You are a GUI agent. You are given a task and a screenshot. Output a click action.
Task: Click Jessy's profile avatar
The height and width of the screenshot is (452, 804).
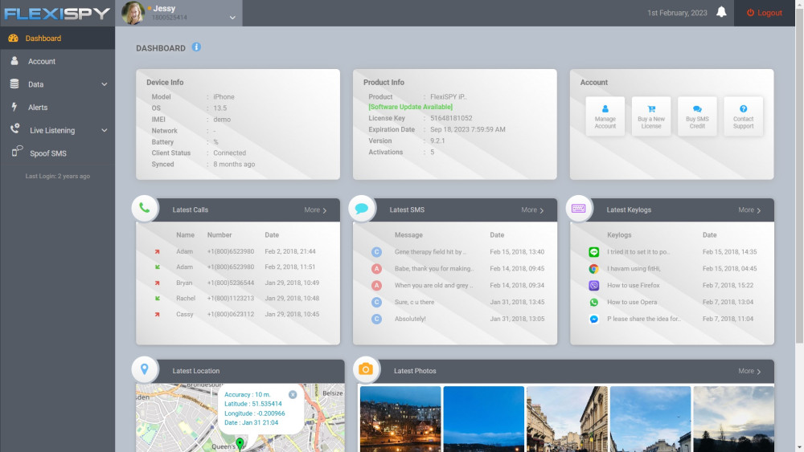133,13
